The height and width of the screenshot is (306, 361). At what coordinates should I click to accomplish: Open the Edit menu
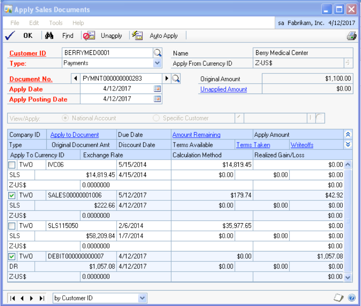tap(34, 23)
